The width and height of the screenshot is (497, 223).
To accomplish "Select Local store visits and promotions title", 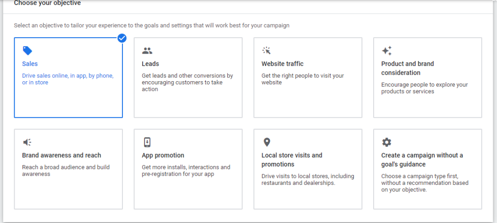I will click(x=292, y=160).
